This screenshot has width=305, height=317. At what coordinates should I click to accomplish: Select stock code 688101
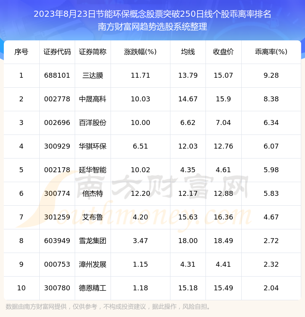[57, 75]
